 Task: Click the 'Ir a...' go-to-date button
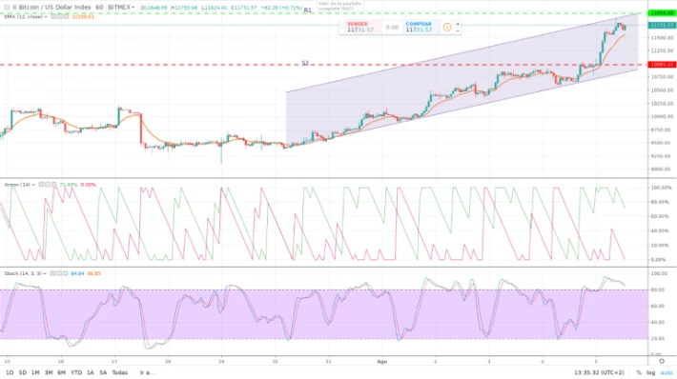click(147, 372)
